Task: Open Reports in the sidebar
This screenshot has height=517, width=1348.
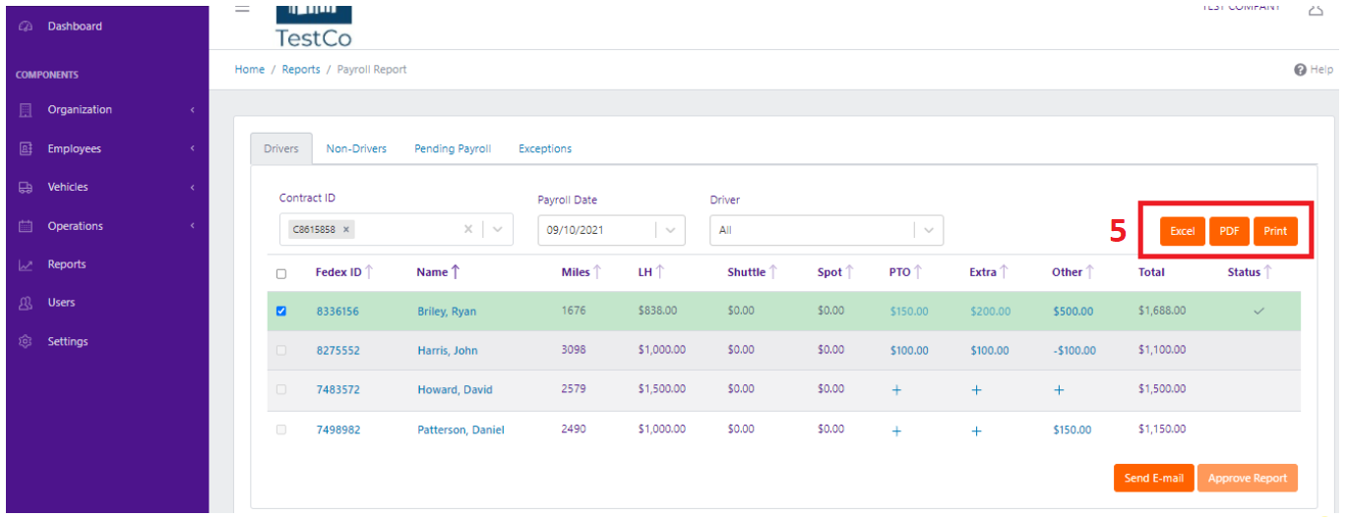Action: click(67, 264)
